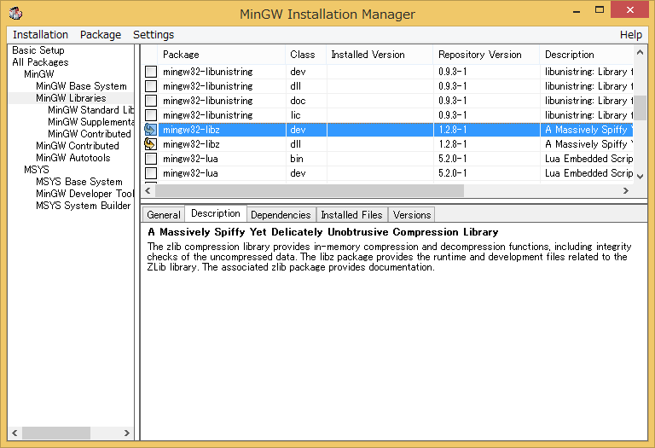Image resolution: width=655 pixels, height=448 pixels.
Task: Select the MSYS tree node
Action: 37,170
